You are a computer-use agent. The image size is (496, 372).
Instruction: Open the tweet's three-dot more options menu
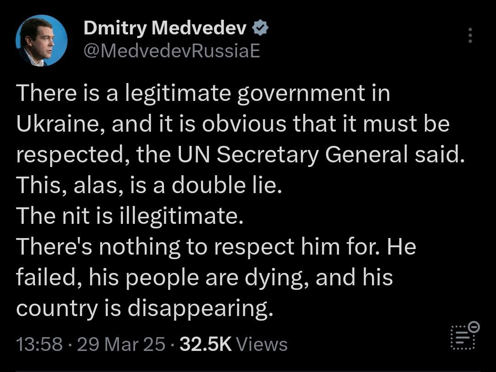(x=469, y=35)
